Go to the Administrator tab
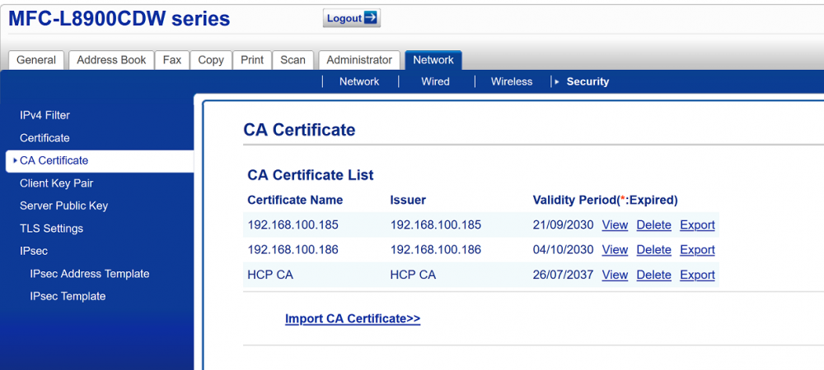Screen dimensions: 824x370 coord(359,60)
